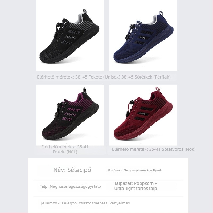The width and height of the screenshot is (213, 213).
Task: Select the dark blue men's sneaker image
Action: 143,35
